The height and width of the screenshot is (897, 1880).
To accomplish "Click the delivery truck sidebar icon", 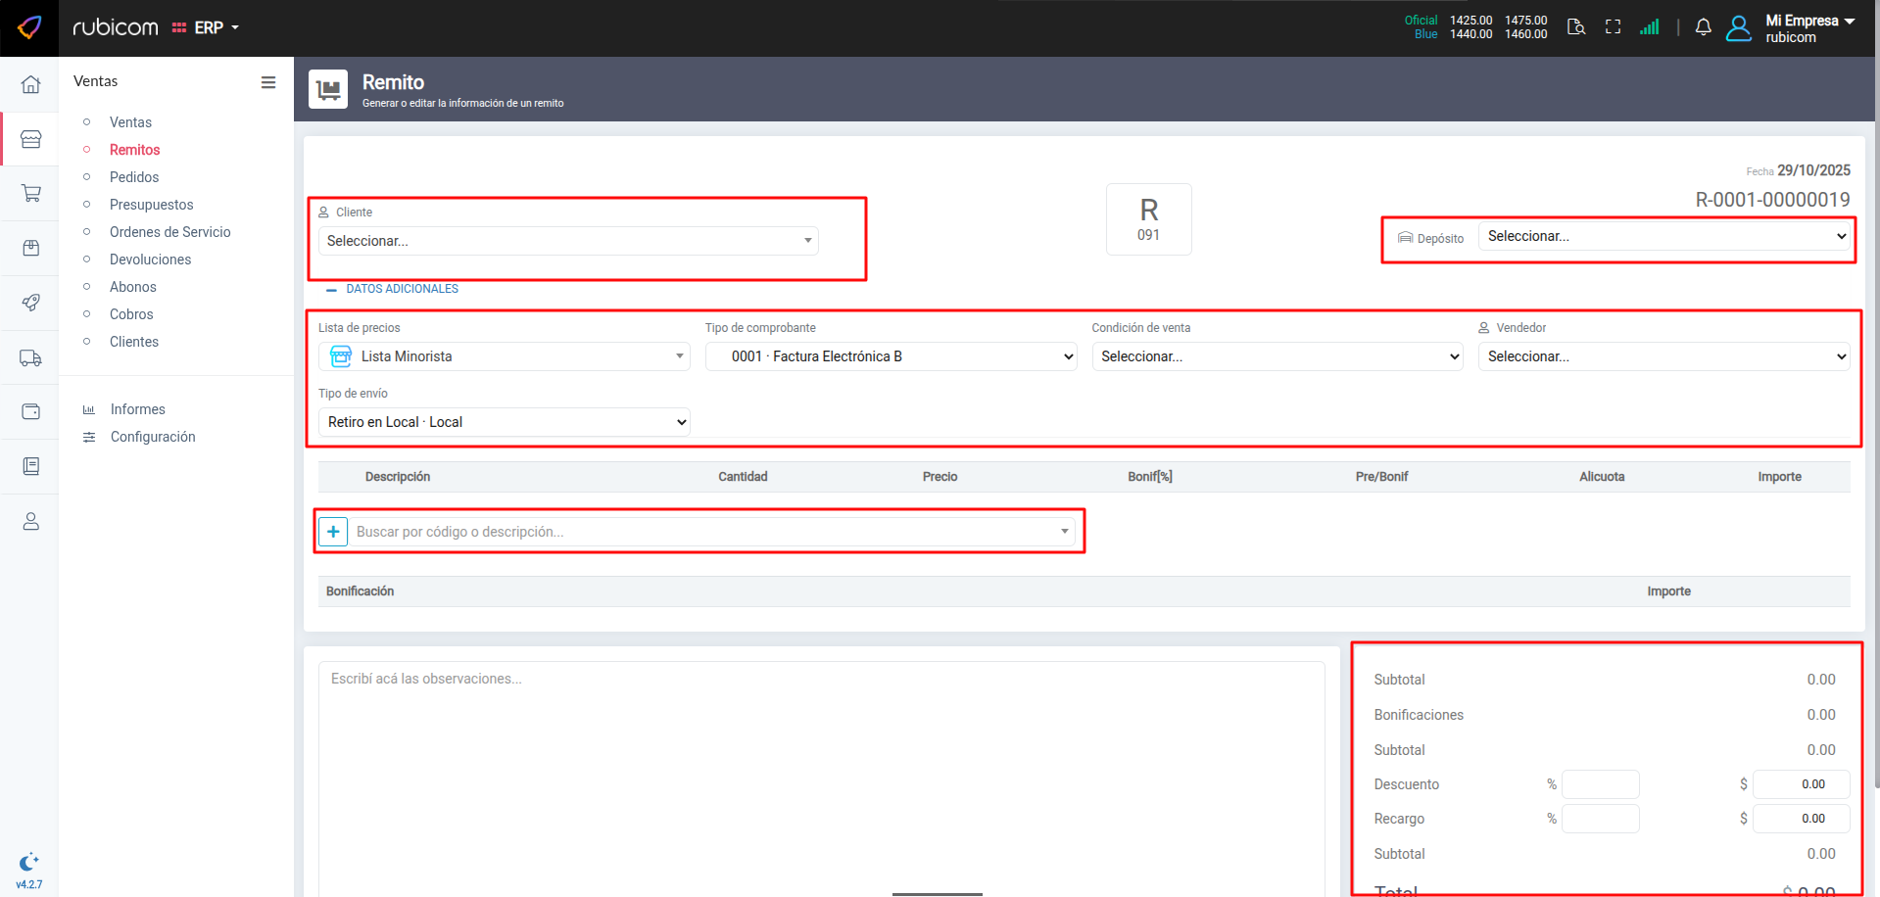I will [30, 358].
